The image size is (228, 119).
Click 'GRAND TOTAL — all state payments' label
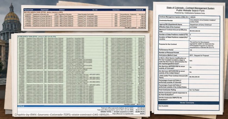(x=117, y=112)
